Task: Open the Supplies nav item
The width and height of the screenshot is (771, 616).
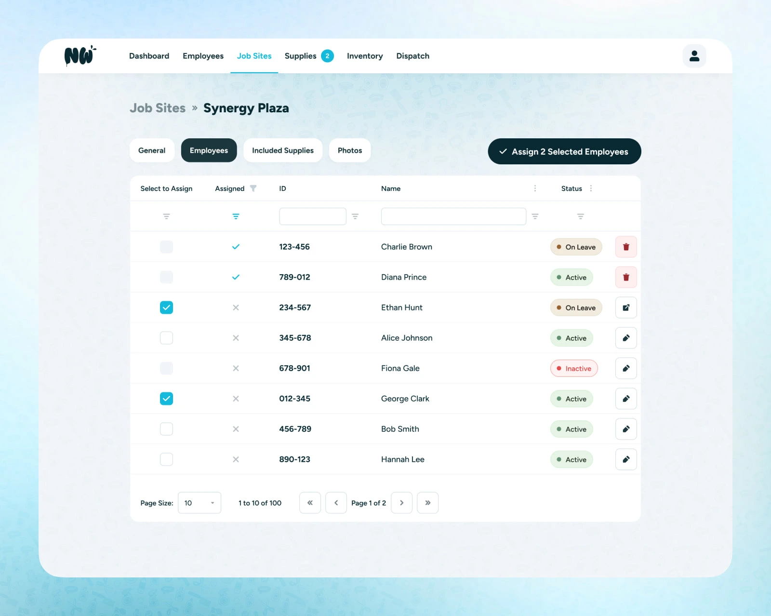Action: (300, 56)
